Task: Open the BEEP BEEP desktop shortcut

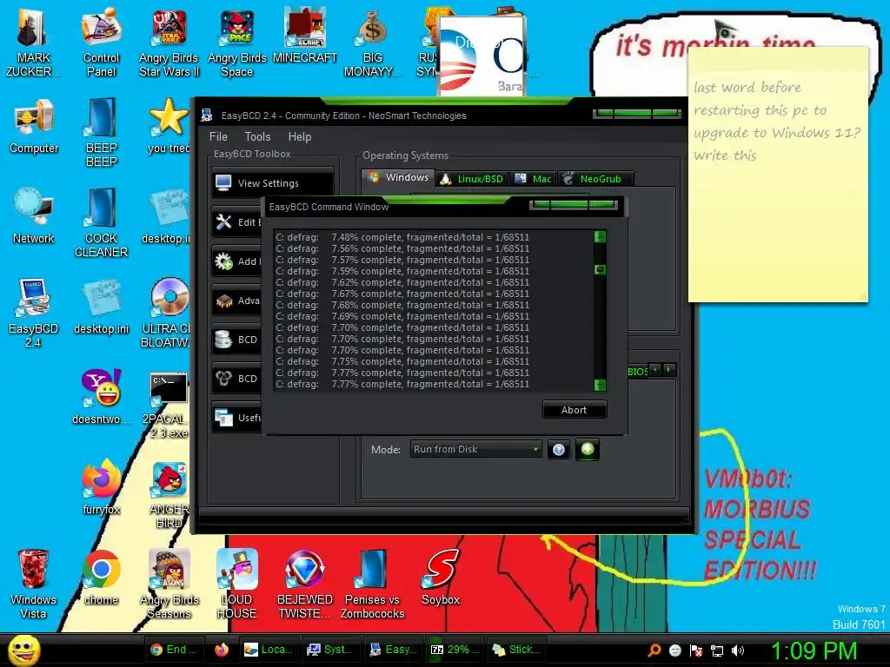Action: (x=101, y=133)
